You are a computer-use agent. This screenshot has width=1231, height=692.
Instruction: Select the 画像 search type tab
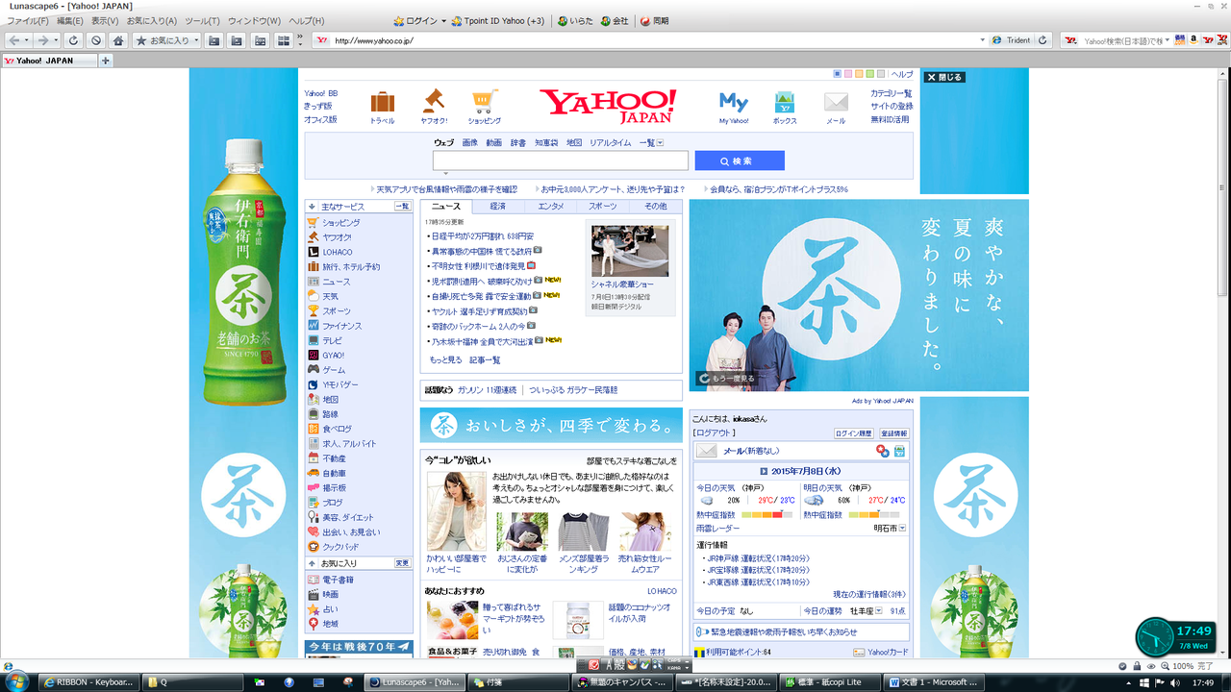(x=469, y=142)
